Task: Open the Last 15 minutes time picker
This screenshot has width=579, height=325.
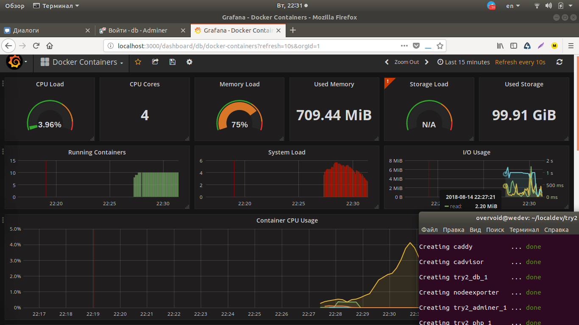Action: 463,62
